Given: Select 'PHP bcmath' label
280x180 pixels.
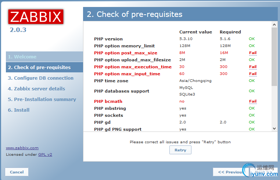Looking at the screenshot, I should pos(108,101).
